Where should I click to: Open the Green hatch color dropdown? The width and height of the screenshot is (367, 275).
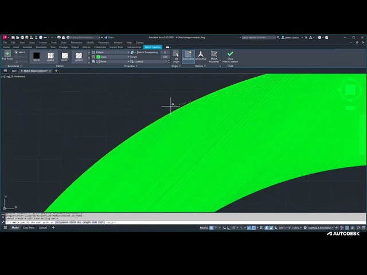[x=112, y=57]
